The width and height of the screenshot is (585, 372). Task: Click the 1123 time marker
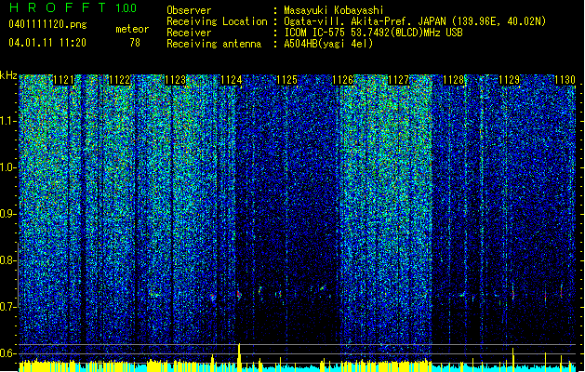[x=176, y=80]
